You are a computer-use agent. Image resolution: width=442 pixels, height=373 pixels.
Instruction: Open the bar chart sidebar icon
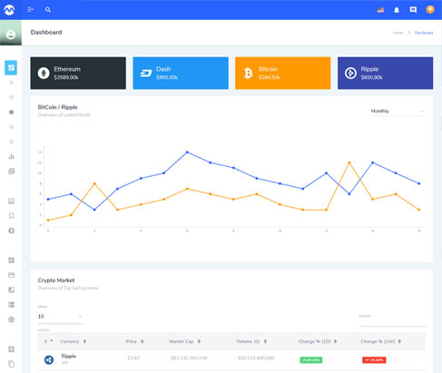click(x=11, y=156)
